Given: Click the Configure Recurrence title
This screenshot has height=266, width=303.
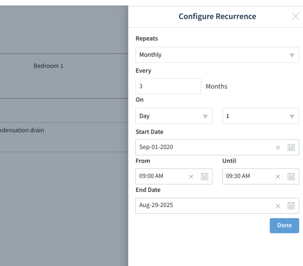Looking at the screenshot, I should [x=217, y=16].
